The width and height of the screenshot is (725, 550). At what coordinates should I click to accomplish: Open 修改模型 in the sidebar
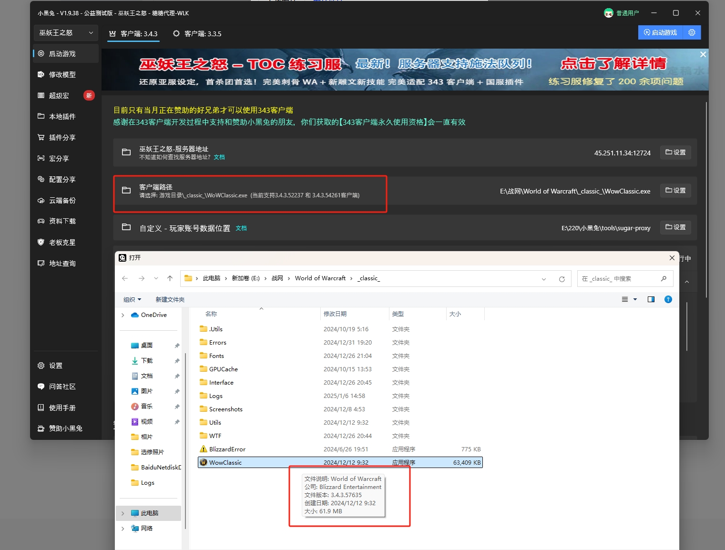[x=66, y=75]
